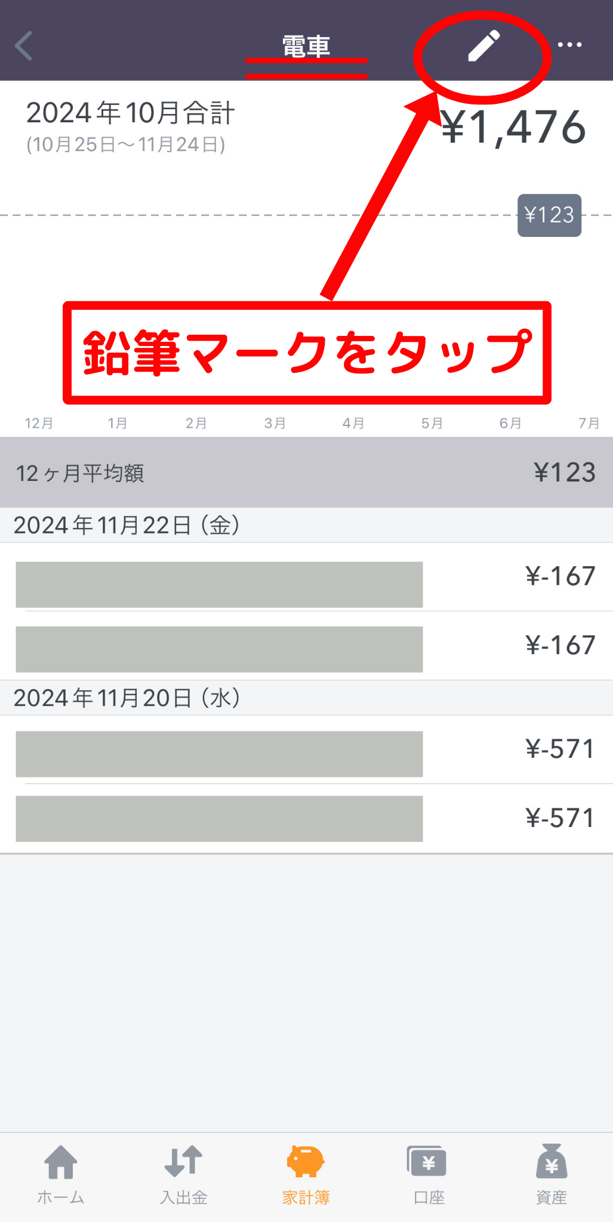Select the 家計簿 piggy bank tab
The width and height of the screenshot is (613, 1222).
(x=306, y=1174)
